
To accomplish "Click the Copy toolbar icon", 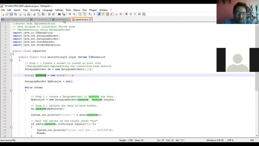I will tap(39, 14).
